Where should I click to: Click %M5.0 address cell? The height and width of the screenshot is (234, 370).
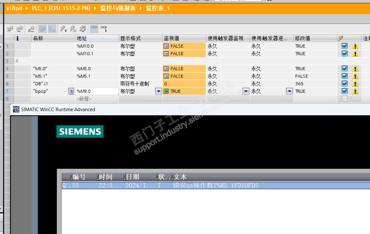(x=97, y=69)
